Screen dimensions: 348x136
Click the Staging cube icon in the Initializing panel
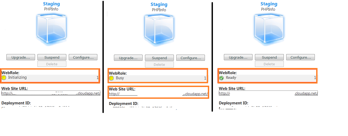52,29
